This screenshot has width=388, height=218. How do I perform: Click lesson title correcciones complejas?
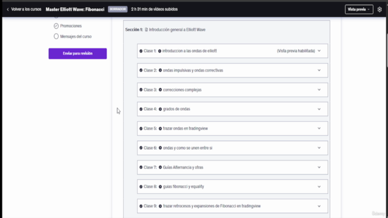(x=182, y=90)
